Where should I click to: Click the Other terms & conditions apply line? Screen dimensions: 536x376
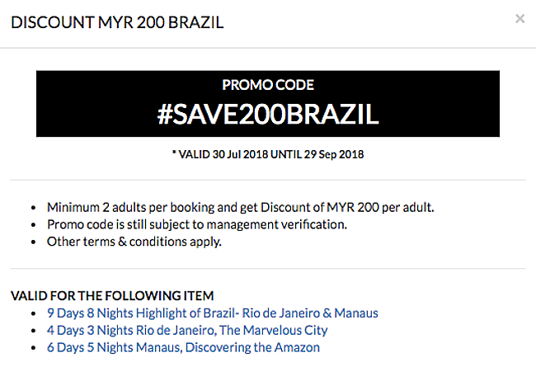134,242
